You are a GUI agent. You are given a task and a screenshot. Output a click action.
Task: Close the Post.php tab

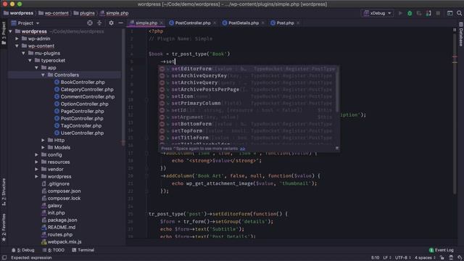coord(298,22)
